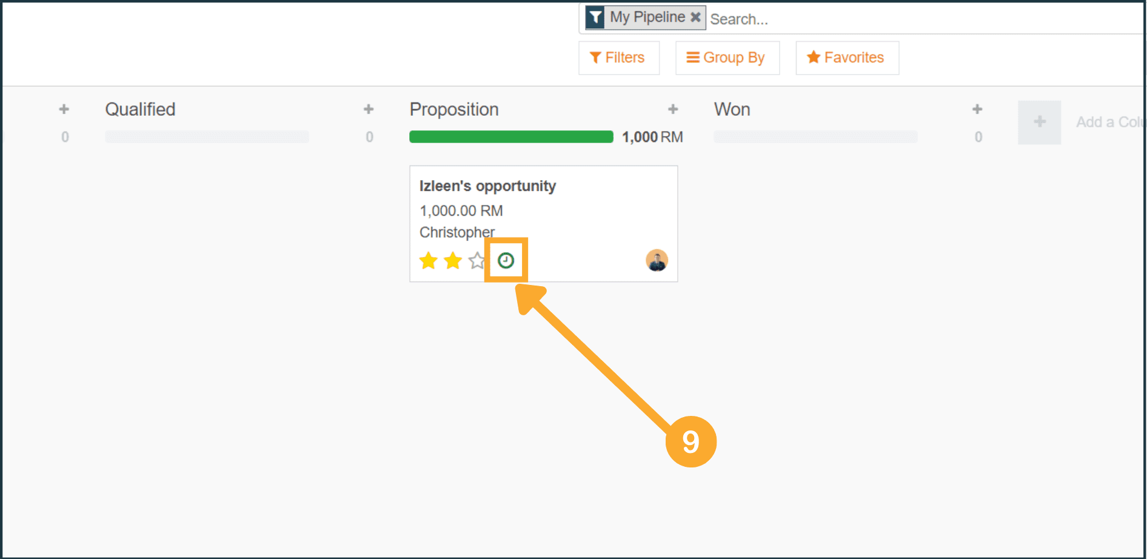Click the Proposition column header
1147x559 pixels.
(454, 109)
